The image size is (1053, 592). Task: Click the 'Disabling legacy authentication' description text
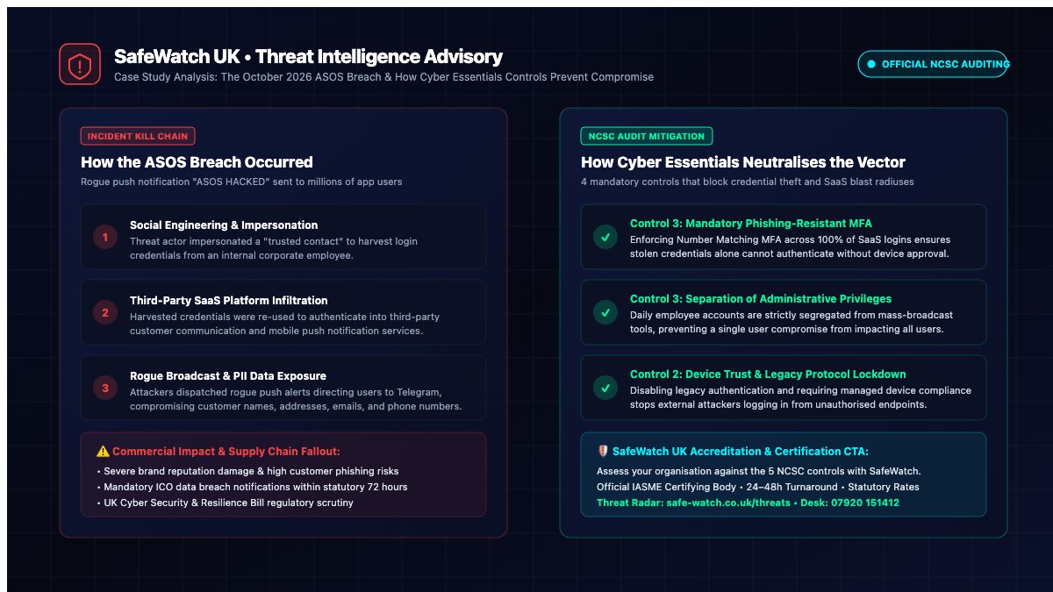tap(800, 397)
